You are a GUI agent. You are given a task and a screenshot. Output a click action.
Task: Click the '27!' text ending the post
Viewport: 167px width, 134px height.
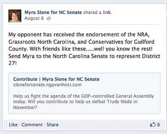click(13, 63)
